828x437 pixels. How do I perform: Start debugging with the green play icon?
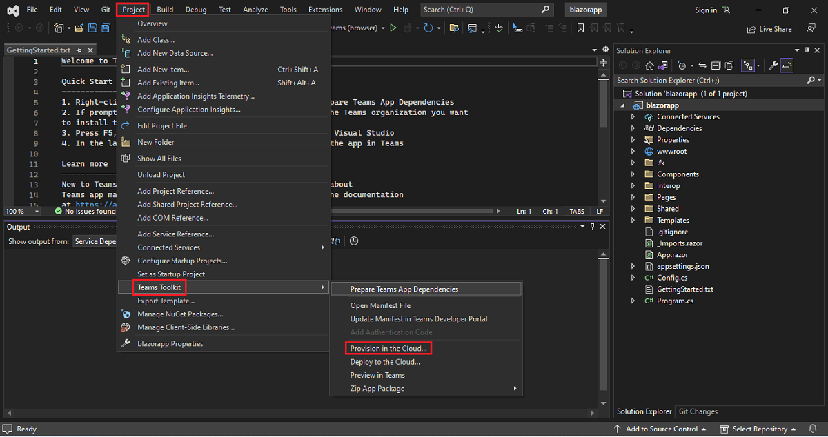[393, 28]
